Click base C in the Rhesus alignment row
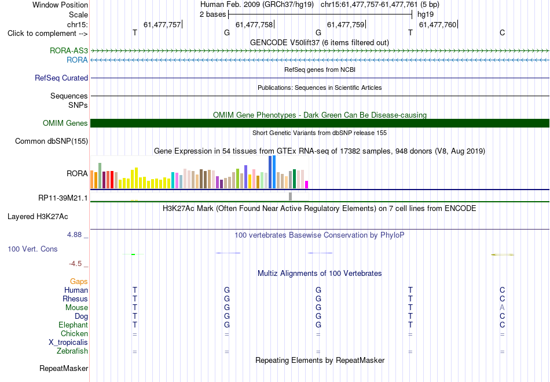Screen dimensions: 550x382 (x=503, y=299)
